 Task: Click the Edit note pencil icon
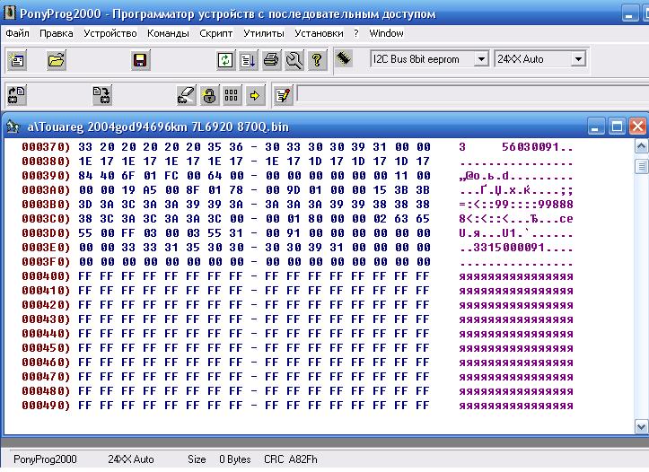click(284, 95)
